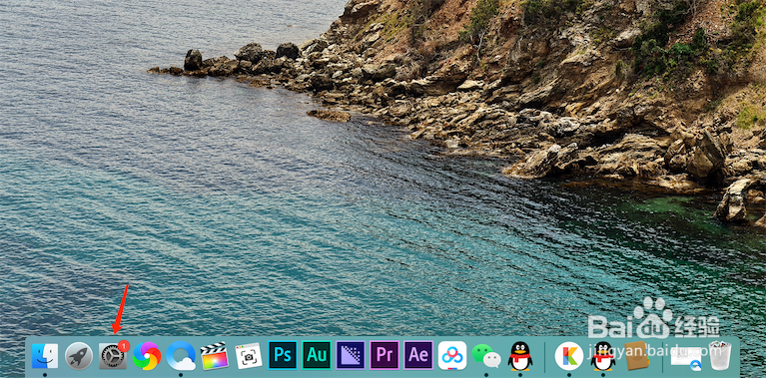Launch the colorful pinwheel app
The height and width of the screenshot is (378, 766).
(147, 356)
